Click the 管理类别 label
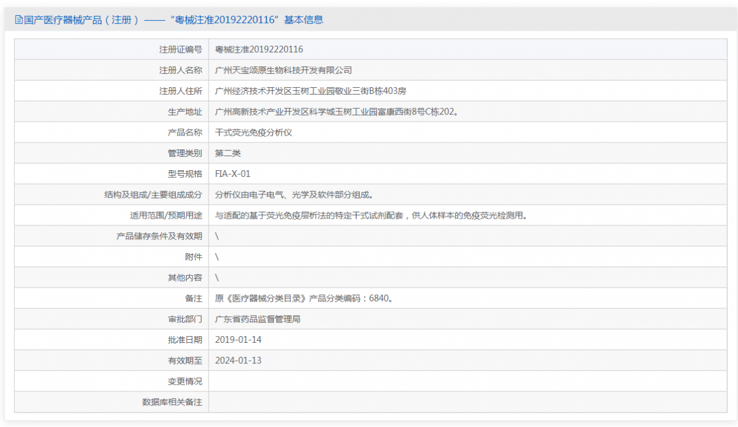The height and width of the screenshot is (427, 738). point(185,153)
